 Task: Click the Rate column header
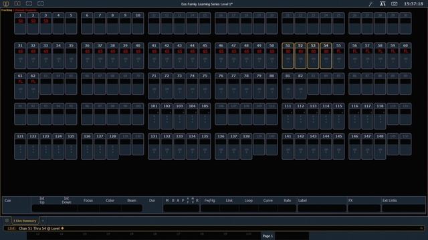(287, 200)
